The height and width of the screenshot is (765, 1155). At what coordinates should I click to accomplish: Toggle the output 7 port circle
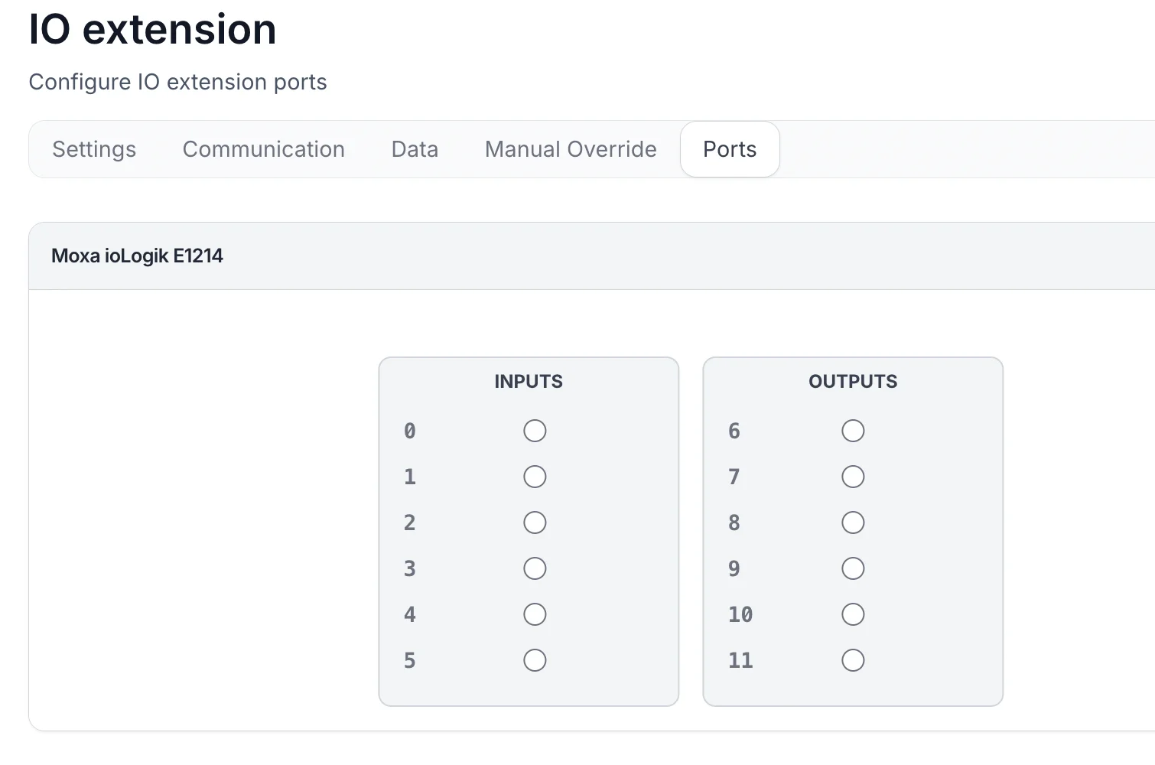[x=853, y=477]
